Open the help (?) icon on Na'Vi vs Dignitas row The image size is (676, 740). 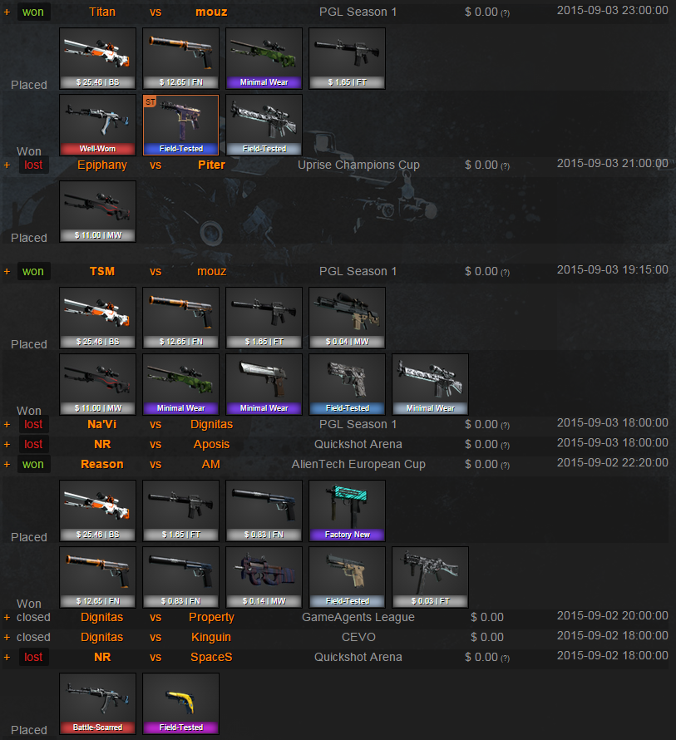click(505, 426)
